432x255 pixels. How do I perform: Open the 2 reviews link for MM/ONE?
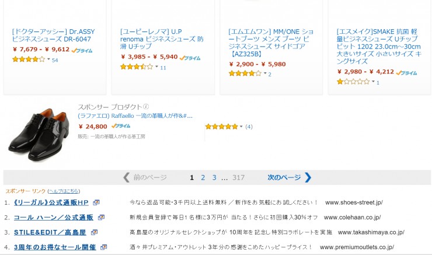(x=270, y=74)
